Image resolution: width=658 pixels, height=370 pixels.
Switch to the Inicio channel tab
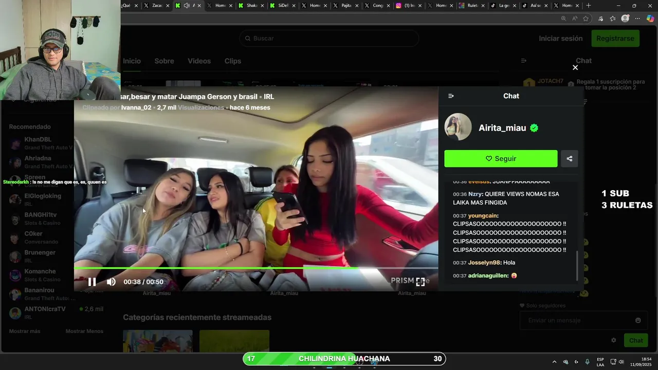pyautogui.click(x=132, y=61)
